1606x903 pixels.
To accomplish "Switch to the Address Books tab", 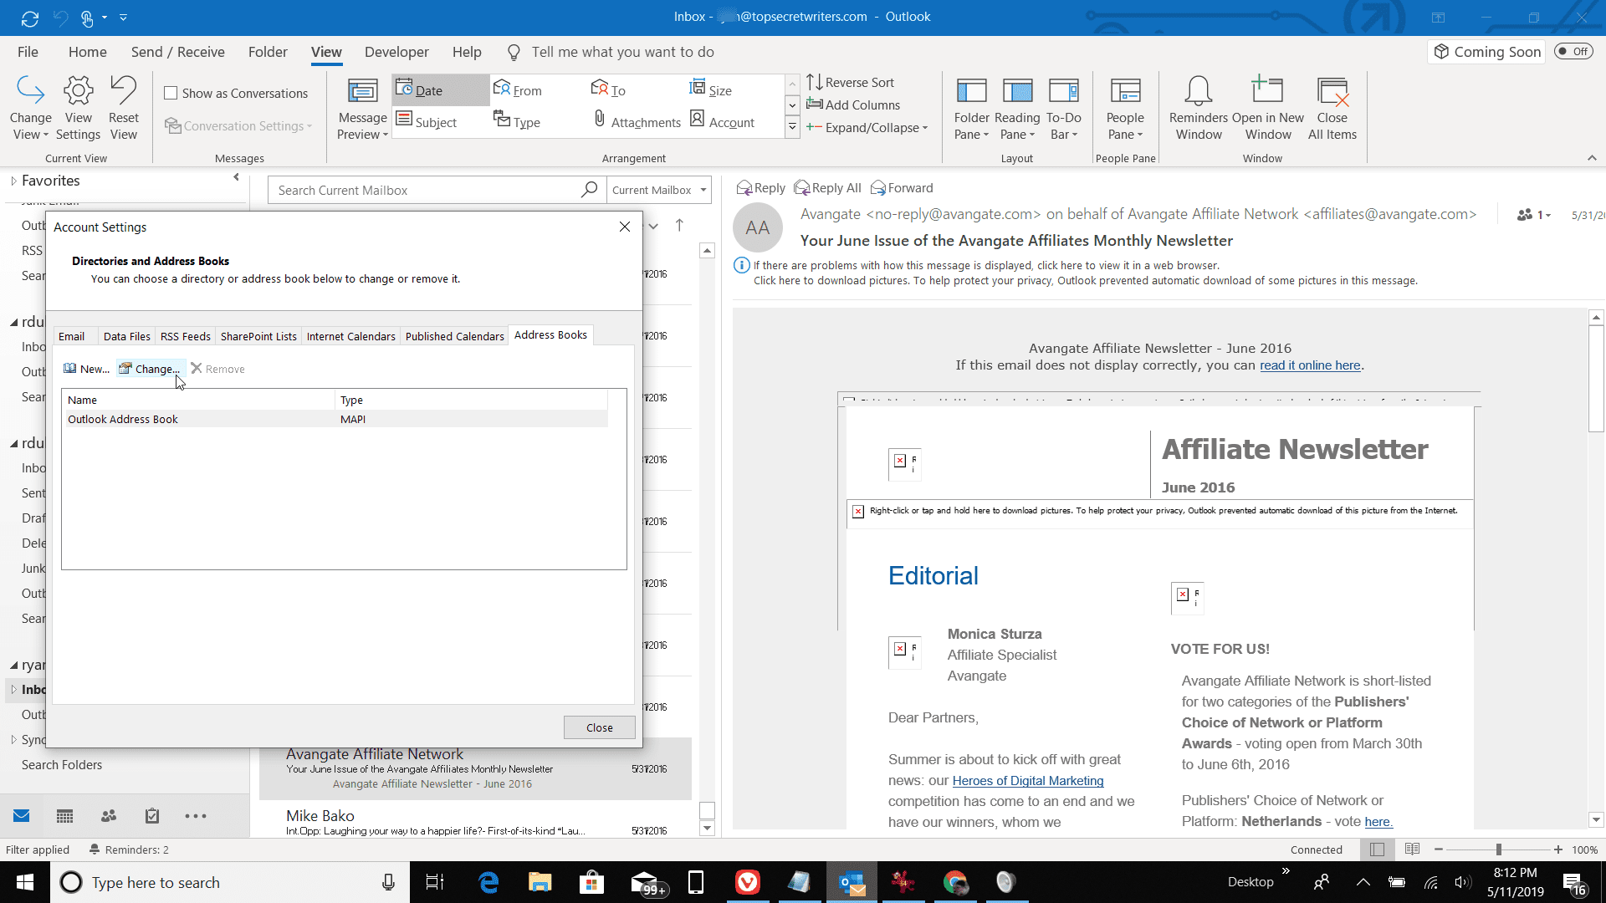I will 550,335.
